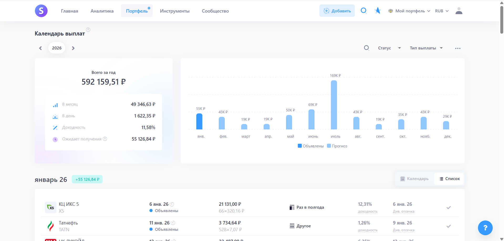Mark Татнефть payout checkmark as received
504x241 pixels.
[x=448, y=226]
